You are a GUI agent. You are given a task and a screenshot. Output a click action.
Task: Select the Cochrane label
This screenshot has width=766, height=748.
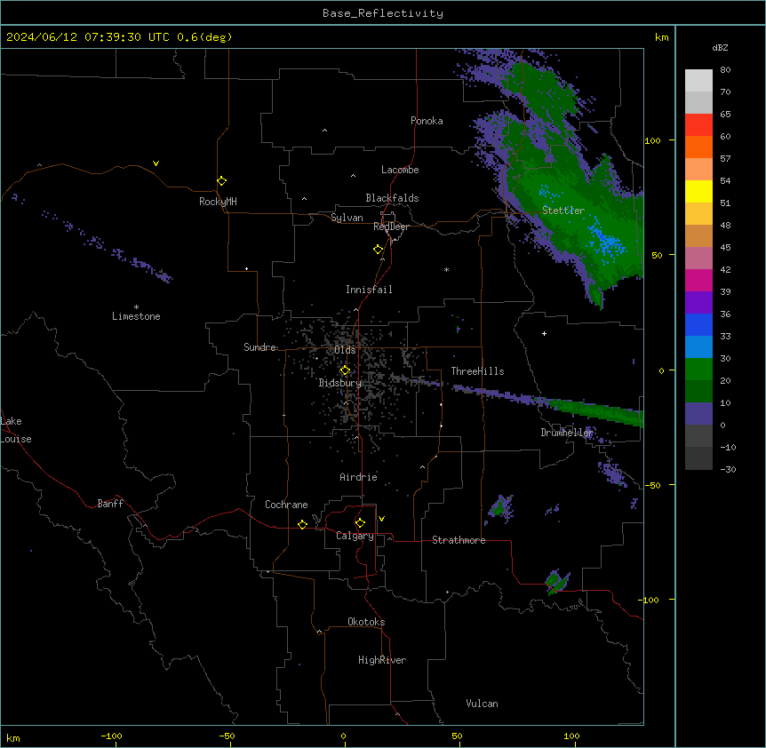[x=286, y=505]
